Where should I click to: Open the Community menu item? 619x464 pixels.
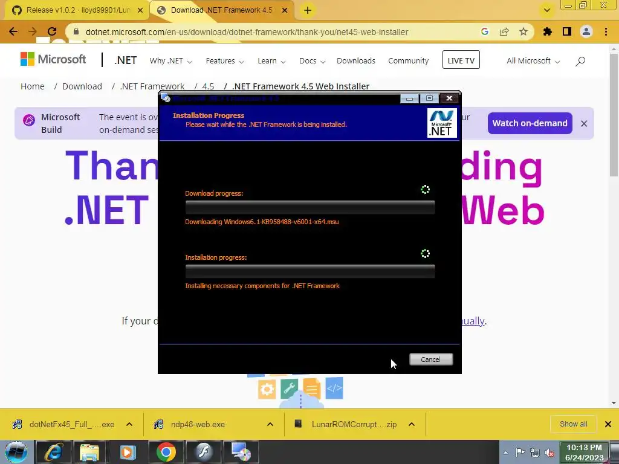408,61
